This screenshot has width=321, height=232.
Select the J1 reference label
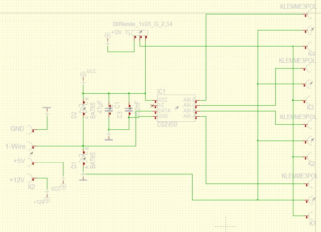(x=128, y=32)
